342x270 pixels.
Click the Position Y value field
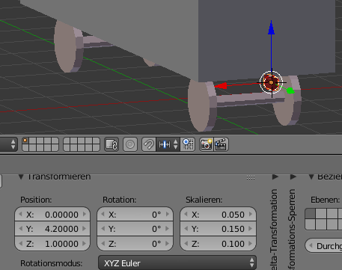tap(52, 229)
